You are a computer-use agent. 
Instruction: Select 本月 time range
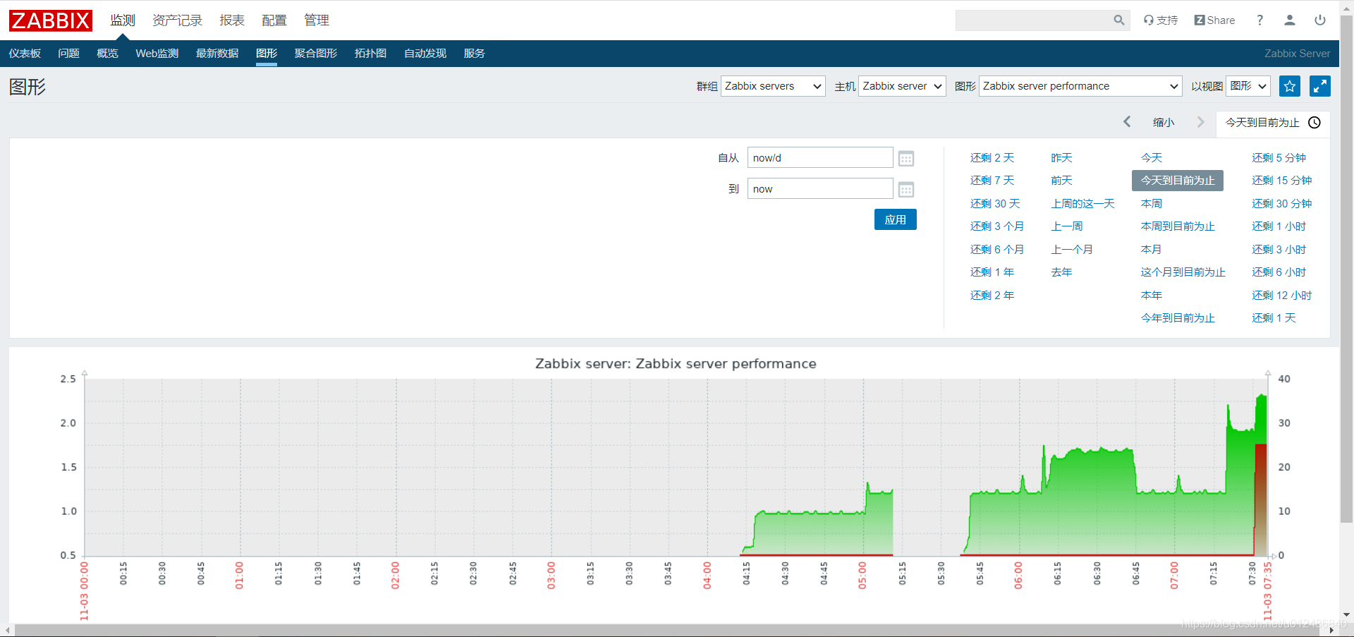click(x=1152, y=250)
